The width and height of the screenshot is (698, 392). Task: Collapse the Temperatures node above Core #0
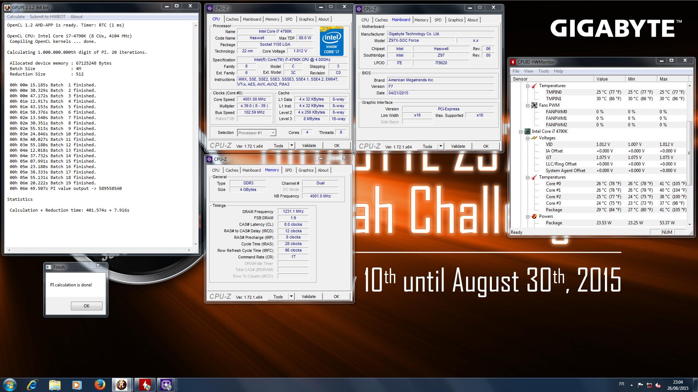click(527, 177)
